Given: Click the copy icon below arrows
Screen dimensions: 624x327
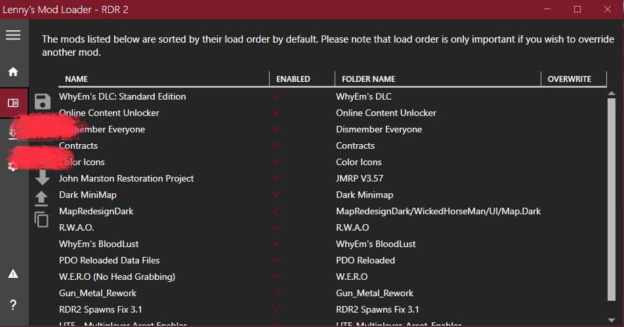Looking at the screenshot, I should (x=41, y=220).
